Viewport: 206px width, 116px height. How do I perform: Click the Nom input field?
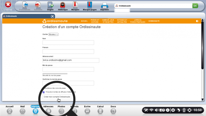(x=68, y=43)
